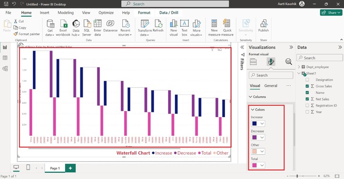This screenshot has width=344, height=179.
Task: Open More visuals gallery
Action: pos(196,28)
